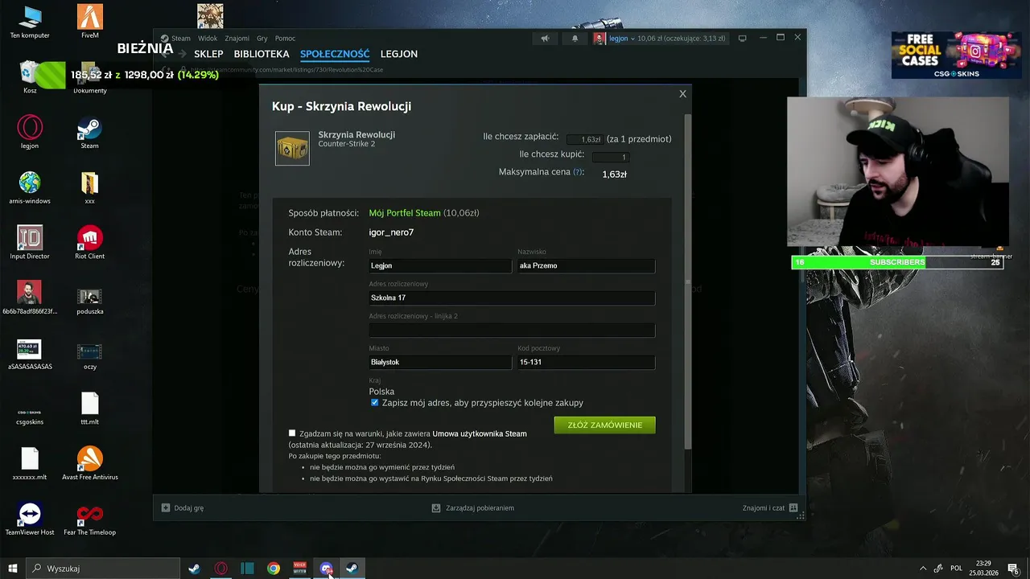Open Znajomi menu
1030x579 pixels.
click(237, 38)
